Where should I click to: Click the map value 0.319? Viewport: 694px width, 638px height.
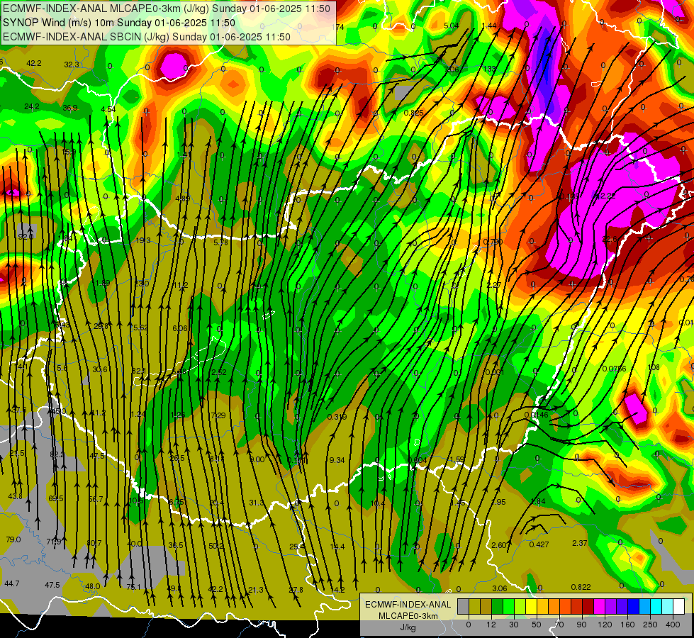pyautogui.click(x=337, y=417)
